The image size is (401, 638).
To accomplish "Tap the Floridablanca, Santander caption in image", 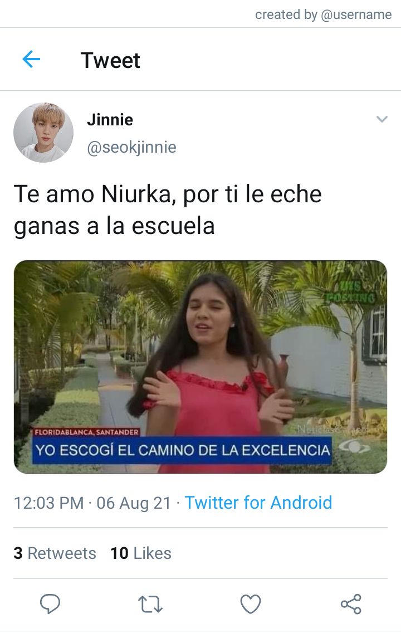I will click(86, 432).
